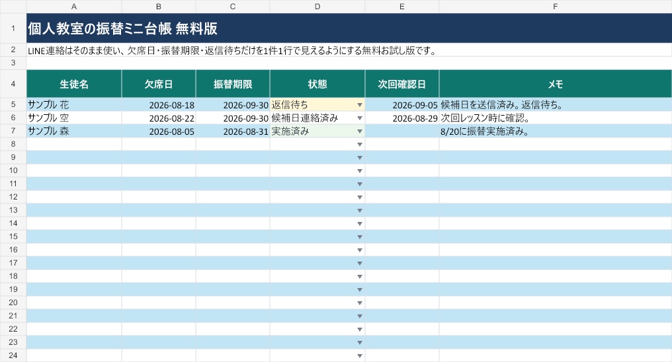This screenshot has height=362, width=672.
Task: Select column C header
Action: (x=233, y=7)
